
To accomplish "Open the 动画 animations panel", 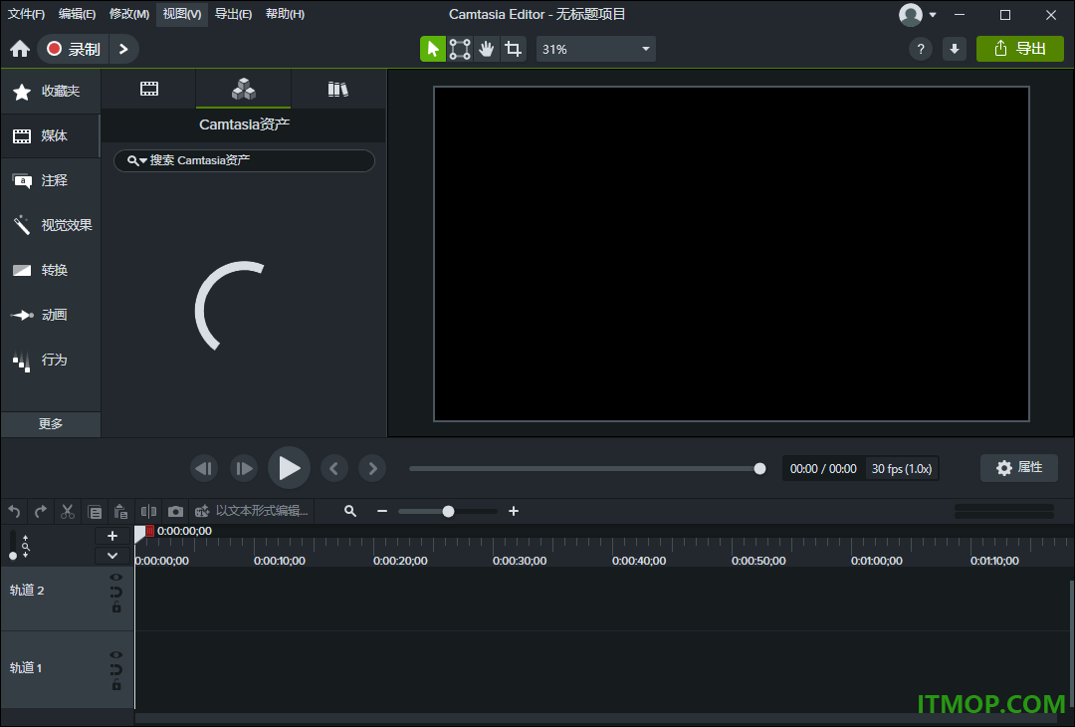I will 51,315.
